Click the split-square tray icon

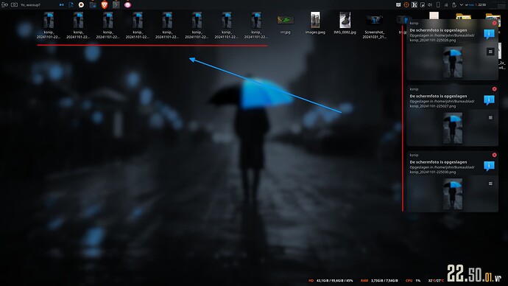414,5
